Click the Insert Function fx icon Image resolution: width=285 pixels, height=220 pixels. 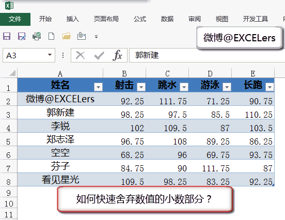tap(117, 55)
